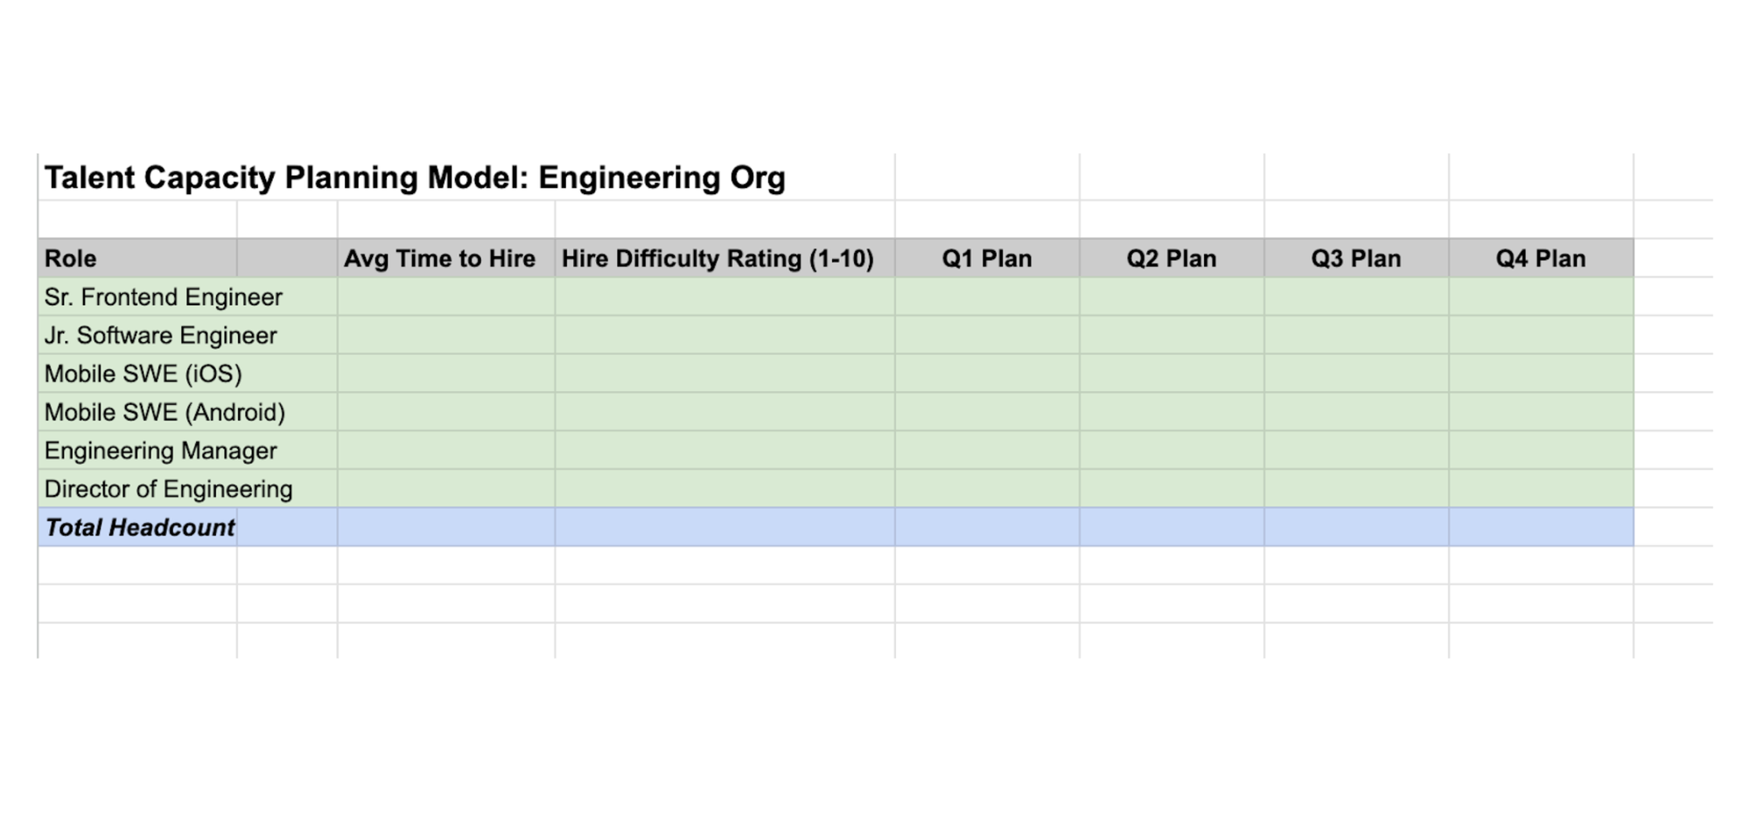Click Avg Time to Hire cell for Sr. Frontend Engineer
This screenshot has width=1750, height=824.
click(x=446, y=297)
